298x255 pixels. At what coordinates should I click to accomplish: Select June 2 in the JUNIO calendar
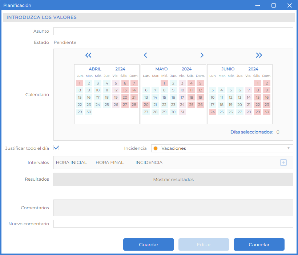[x=267, y=83]
